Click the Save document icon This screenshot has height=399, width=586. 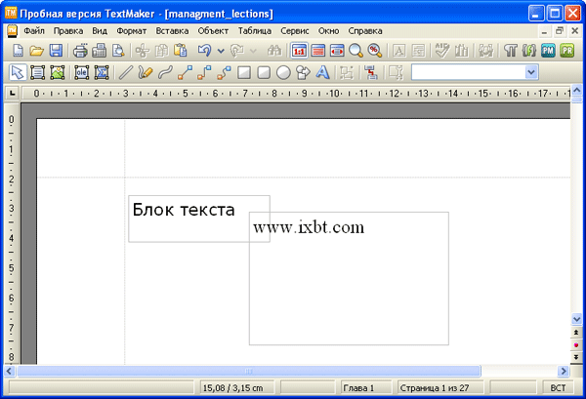pyautogui.click(x=56, y=50)
